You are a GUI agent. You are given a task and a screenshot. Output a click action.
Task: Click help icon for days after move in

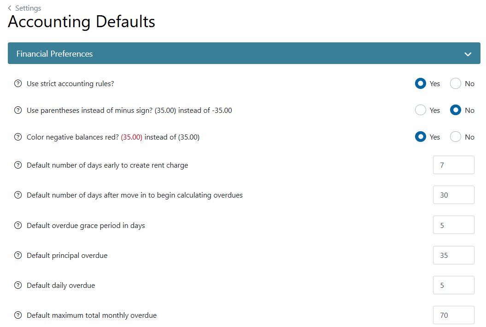click(18, 195)
